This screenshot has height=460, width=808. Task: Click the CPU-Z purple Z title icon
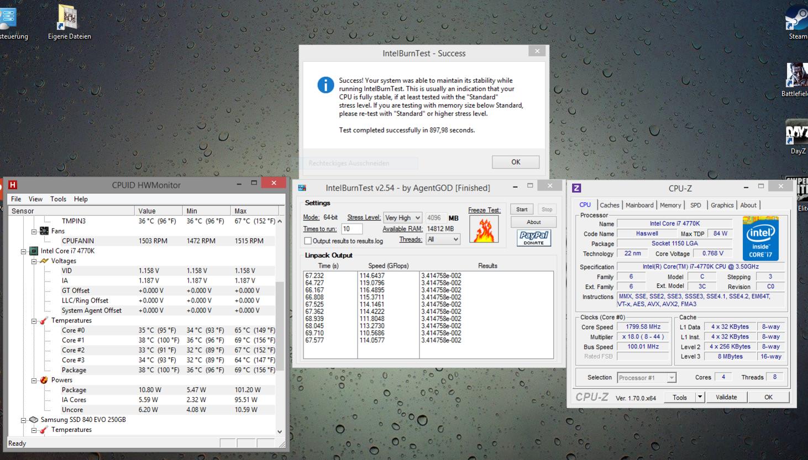click(x=576, y=188)
